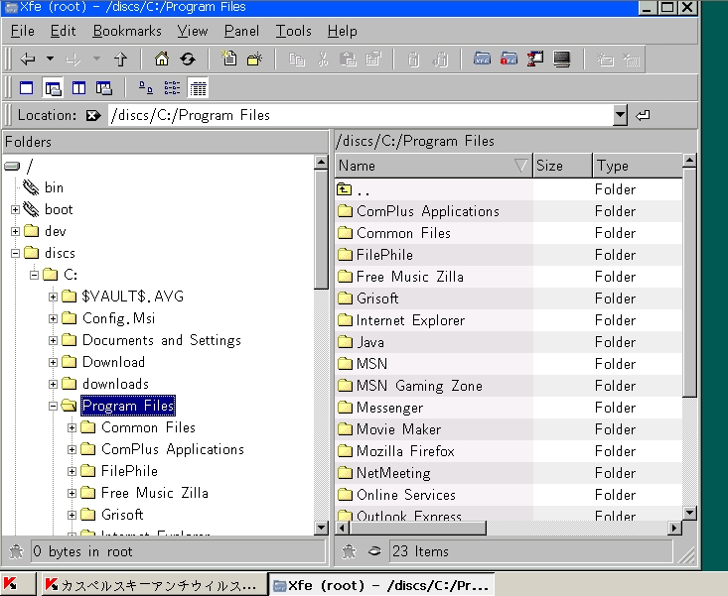
Task: Go back to the previous folder
Action: click(x=28, y=59)
